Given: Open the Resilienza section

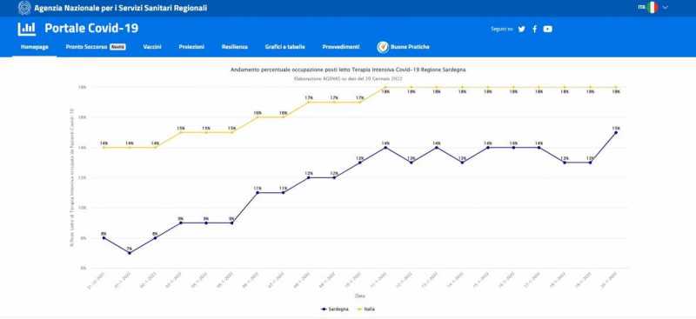Looking at the screenshot, I should pyautogui.click(x=235, y=47).
